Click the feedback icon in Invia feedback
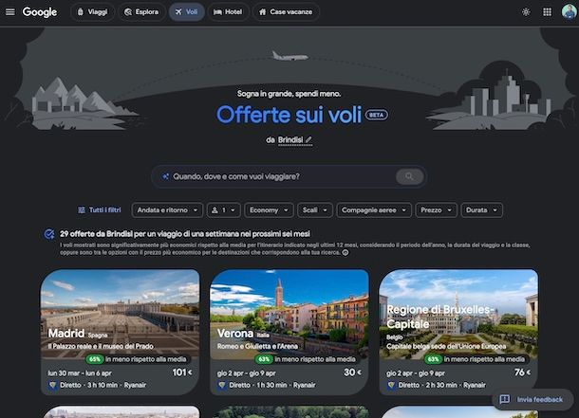Viewport: 579px width, 418px height. point(505,399)
